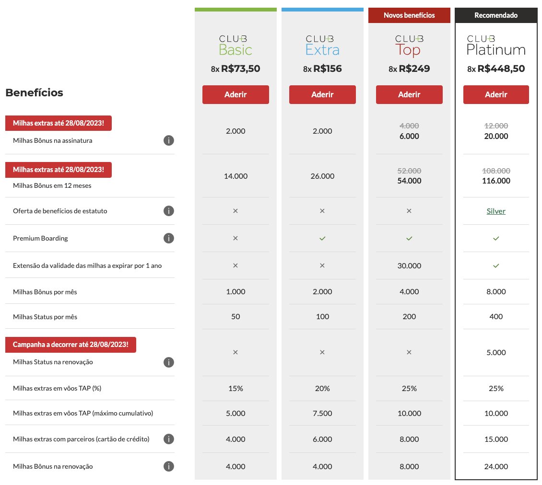Select the 8x R$249 price
The width and height of the screenshot is (542, 485).
click(409, 69)
